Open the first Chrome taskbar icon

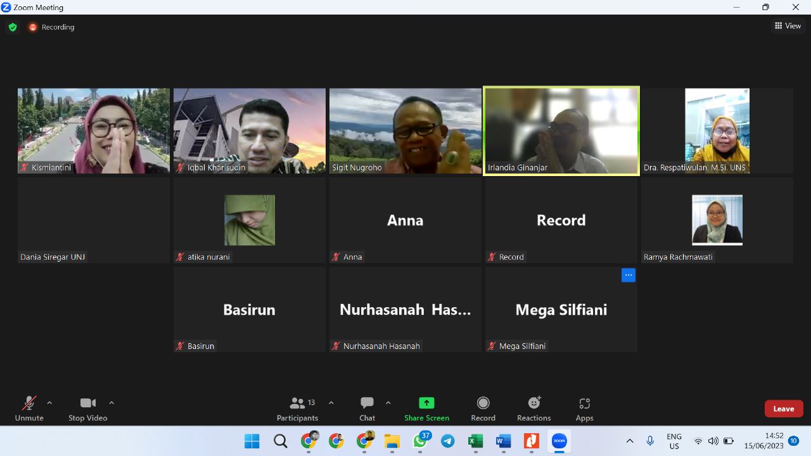[309, 441]
